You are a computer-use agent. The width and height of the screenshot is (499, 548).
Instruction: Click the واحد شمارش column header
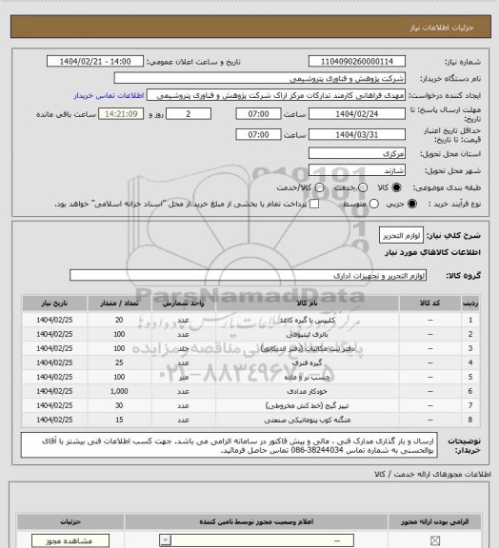(184, 303)
